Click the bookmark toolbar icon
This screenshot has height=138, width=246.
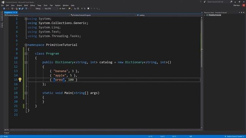coord(88,8)
